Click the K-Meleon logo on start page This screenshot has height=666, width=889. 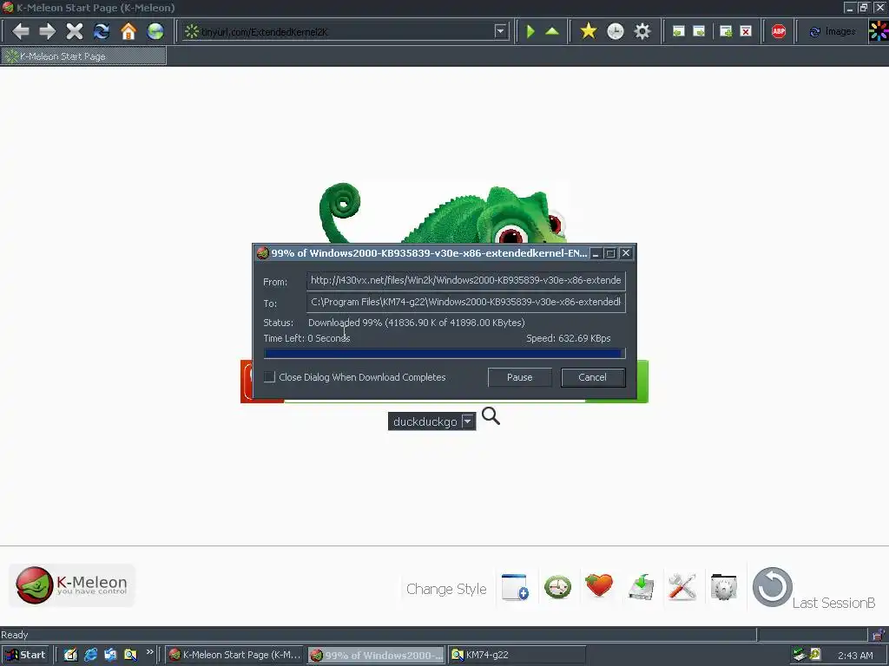click(72, 585)
